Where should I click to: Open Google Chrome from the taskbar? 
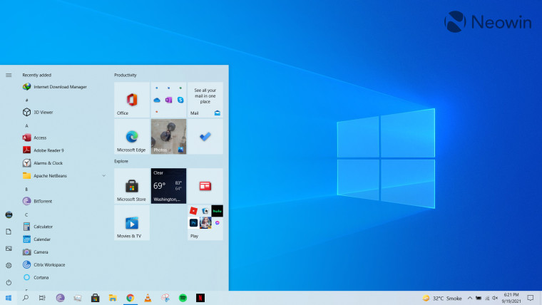[x=130, y=298]
